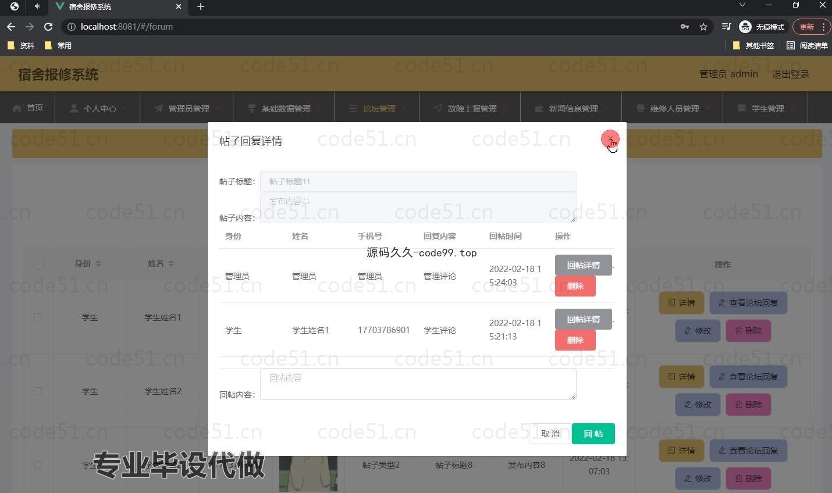Click 详情 button in 学生姓名1 row
The image size is (832, 493).
682,303
